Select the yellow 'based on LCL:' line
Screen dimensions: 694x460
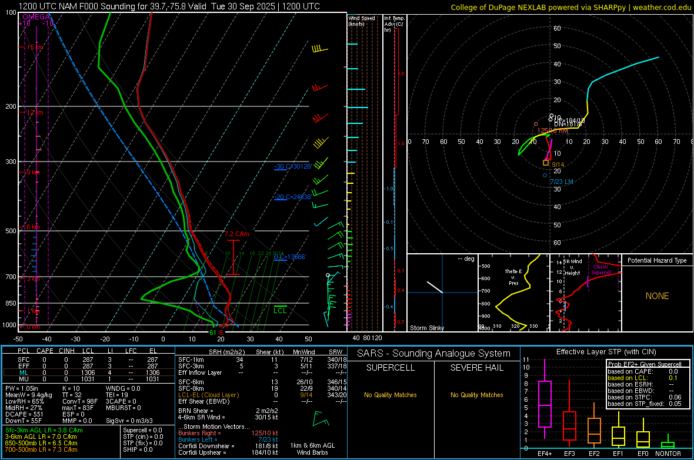pyautogui.click(x=643, y=378)
